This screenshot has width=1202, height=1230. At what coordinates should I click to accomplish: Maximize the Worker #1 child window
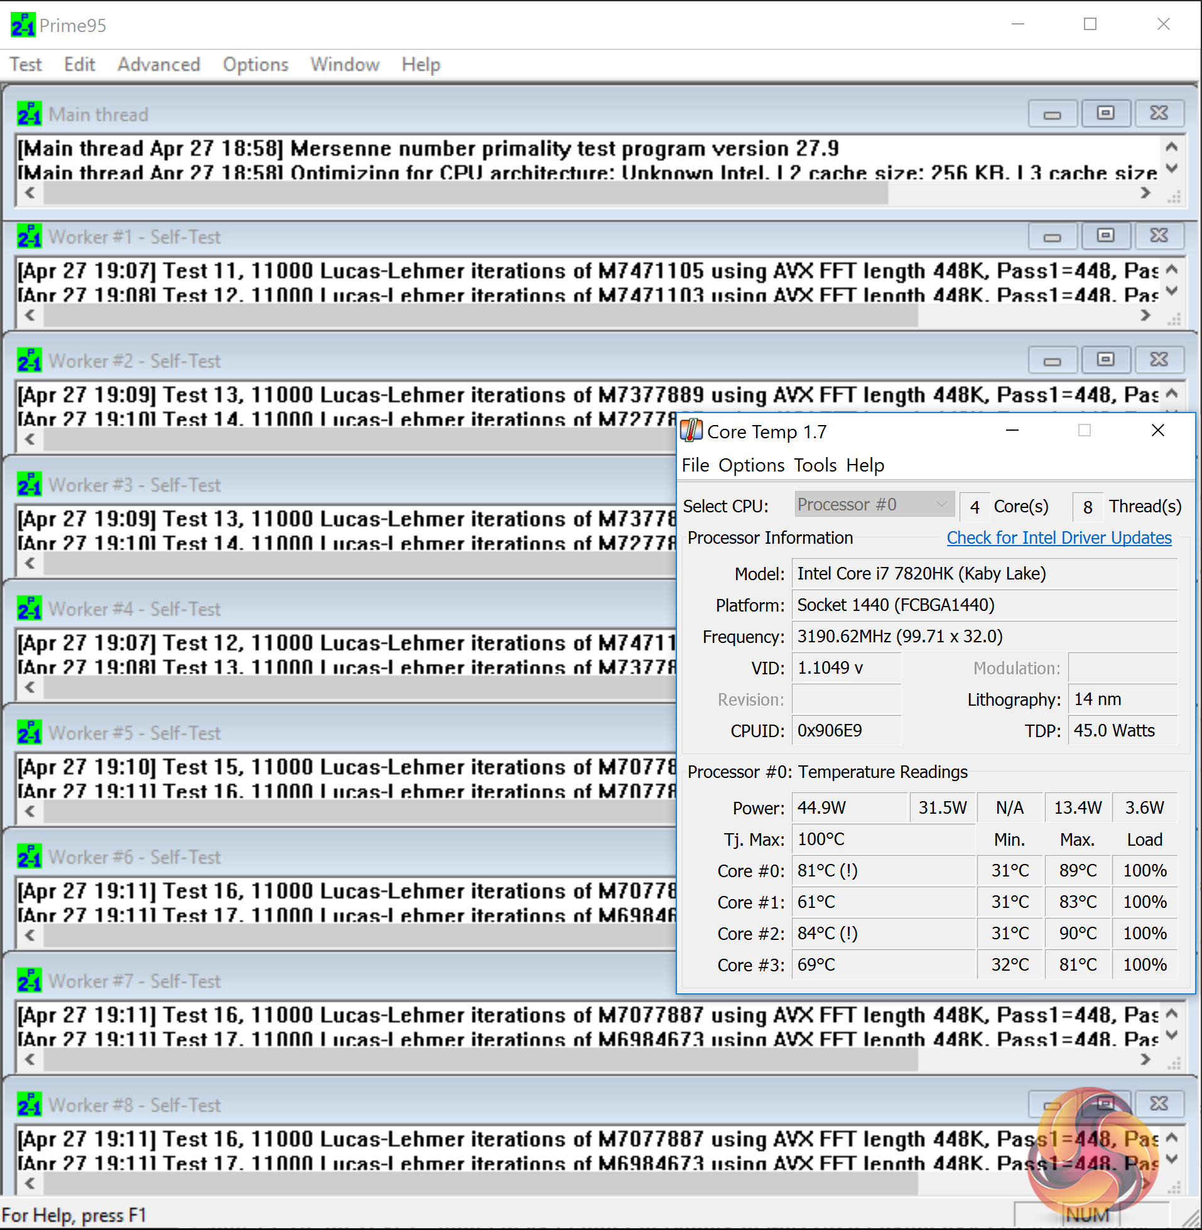(x=1105, y=236)
